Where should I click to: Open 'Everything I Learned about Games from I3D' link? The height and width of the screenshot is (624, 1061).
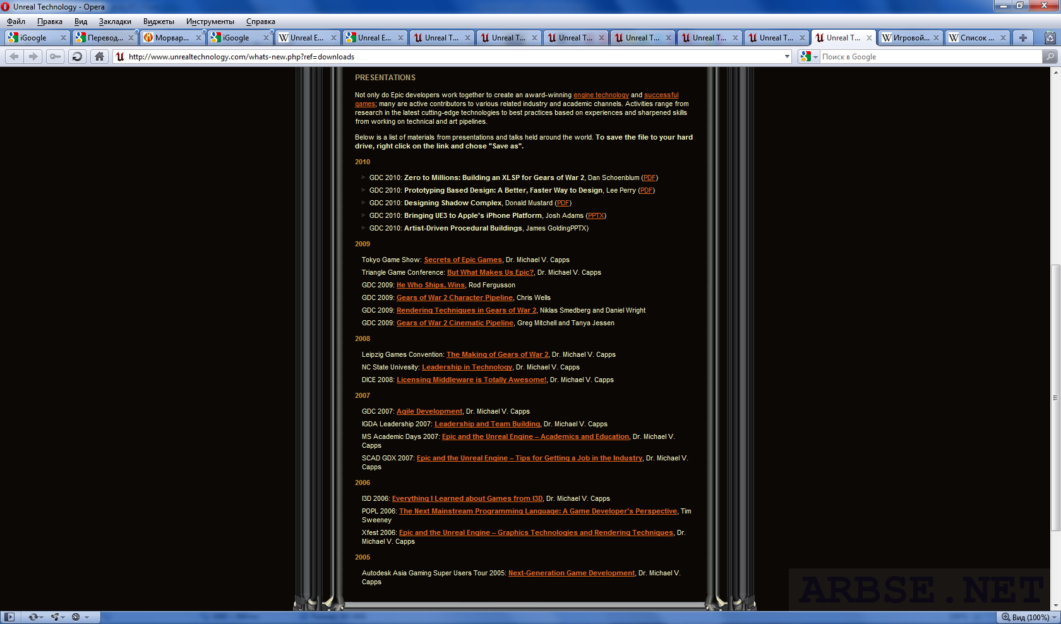[467, 498]
